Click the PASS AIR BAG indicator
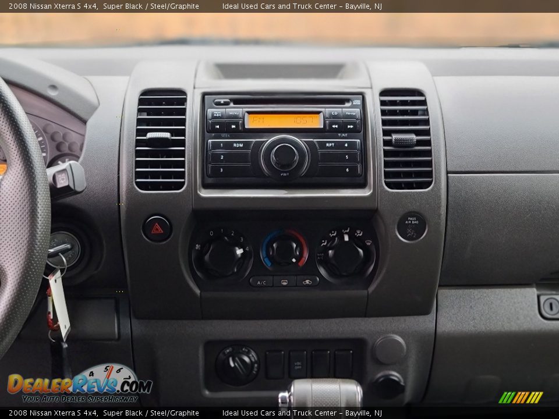The image size is (559, 419). tap(412, 226)
